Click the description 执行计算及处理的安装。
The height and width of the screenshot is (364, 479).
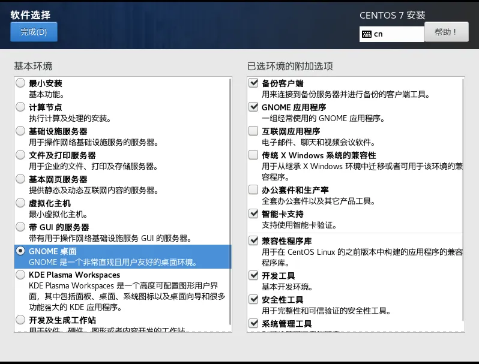[x=70, y=118]
